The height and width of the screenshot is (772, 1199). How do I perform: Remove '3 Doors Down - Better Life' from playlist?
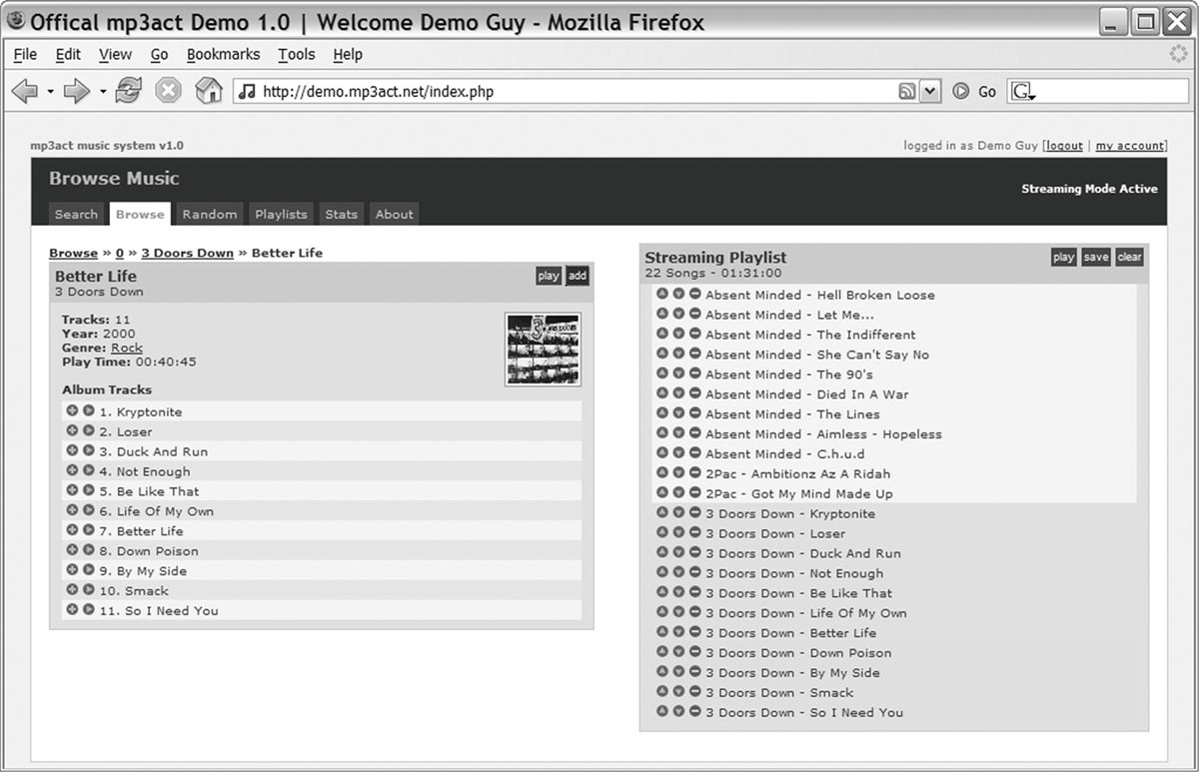point(694,632)
